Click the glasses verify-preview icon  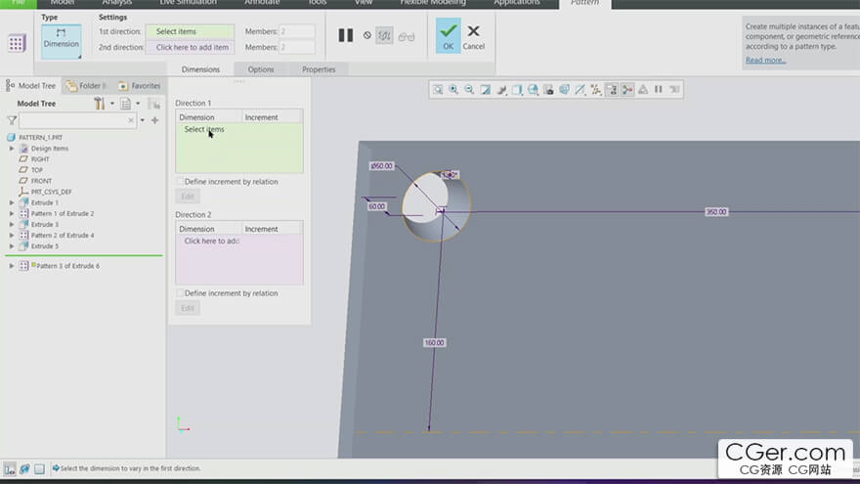tap(407, 36)
